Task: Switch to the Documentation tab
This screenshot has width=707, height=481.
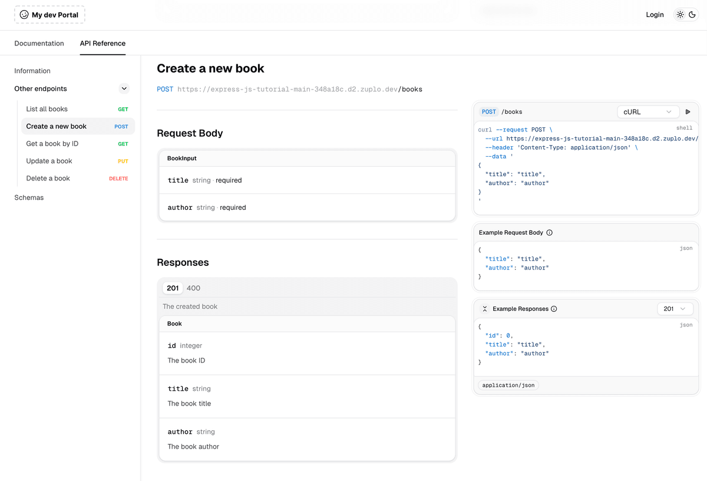Action: coord(39,43)
